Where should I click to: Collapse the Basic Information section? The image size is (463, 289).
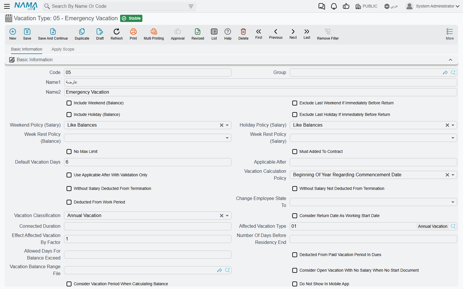(x=451, y=60)
